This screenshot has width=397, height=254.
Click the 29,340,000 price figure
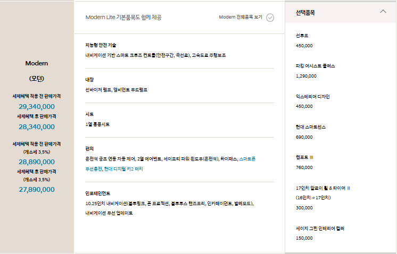(37, 107)
